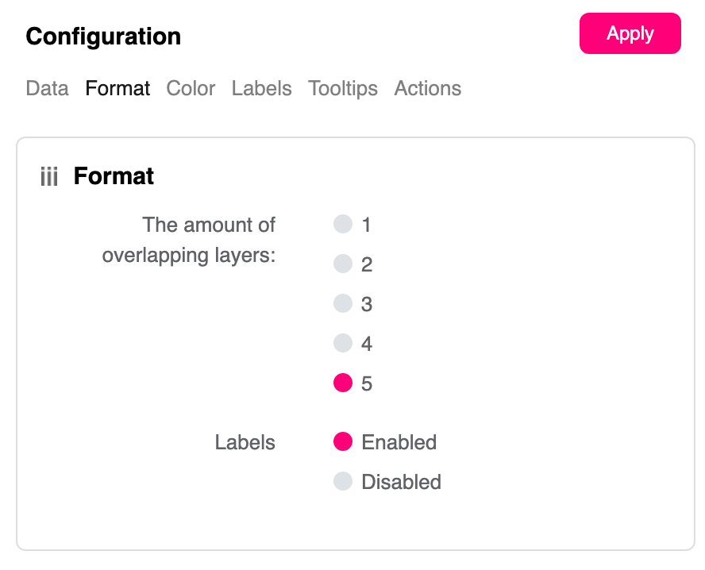The image size is (705, 570).
Task: Open the Color tab
Action: [191, 88]
